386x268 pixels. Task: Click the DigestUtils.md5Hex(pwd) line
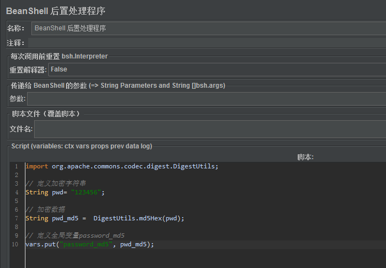(105, 218)
